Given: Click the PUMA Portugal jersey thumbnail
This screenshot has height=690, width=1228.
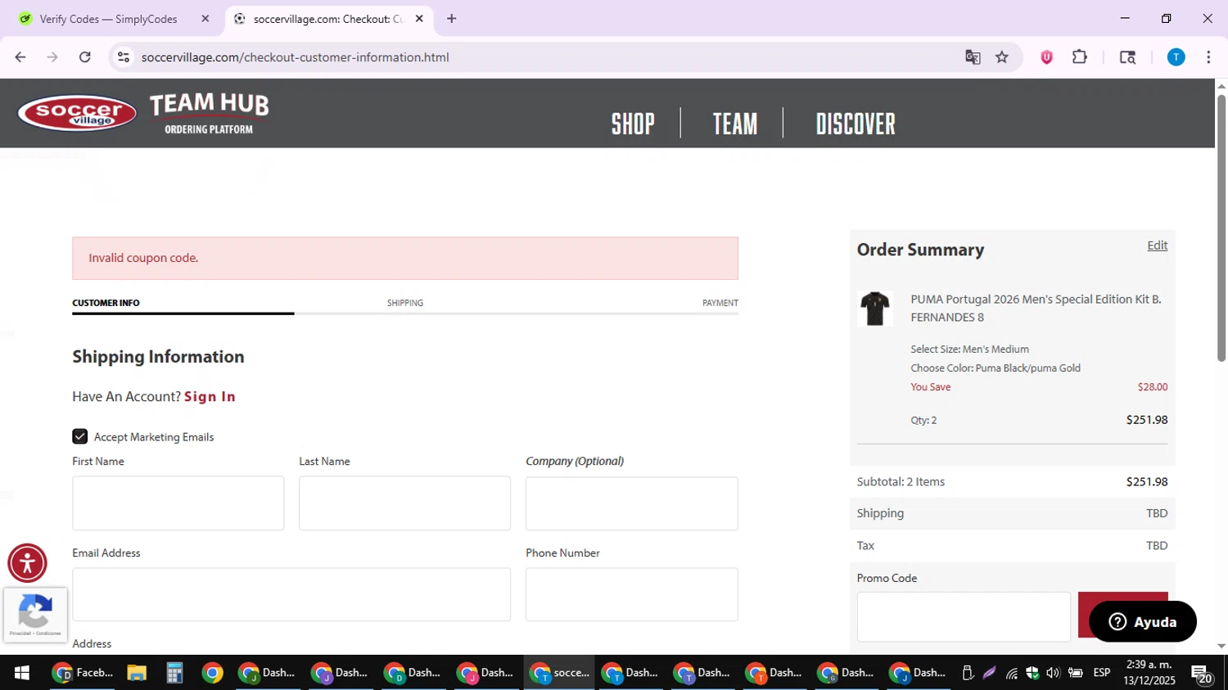Looking at the screenshot, I should pos(875,309).
